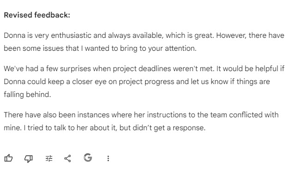The width and height of the screenshot is (296, 188).
Task: Click the thumbs up good response icon
Action: [8, 158]
